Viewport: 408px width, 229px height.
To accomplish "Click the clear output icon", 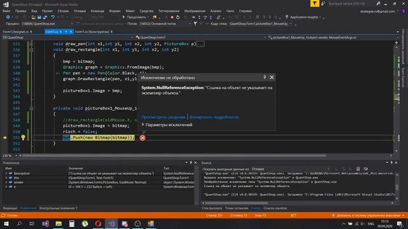I will coord(358,169).
